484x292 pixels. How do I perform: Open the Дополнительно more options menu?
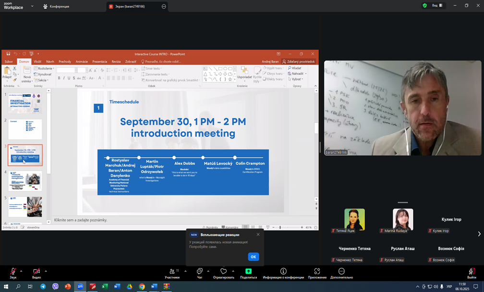tap(341, 271)
